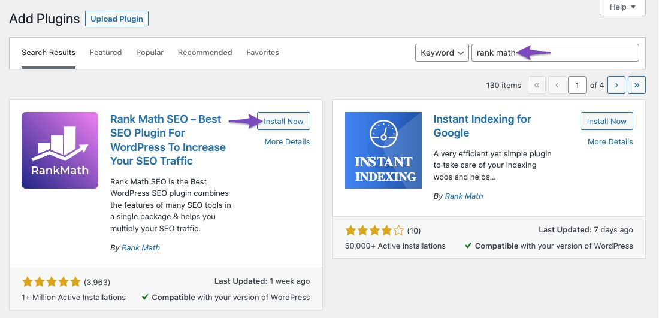Click the current page number field

point(577,85)
